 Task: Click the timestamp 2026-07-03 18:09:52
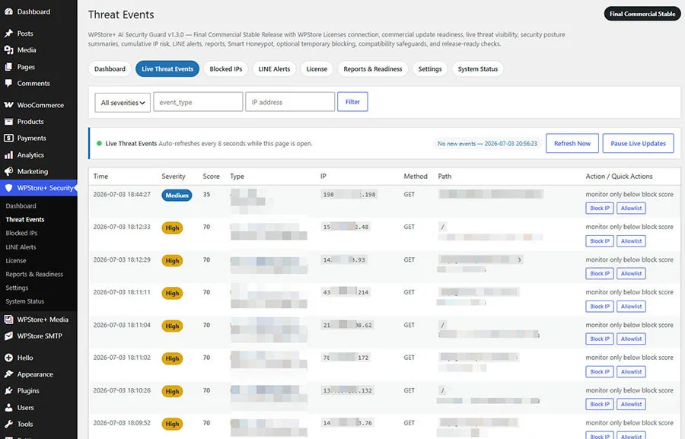click(x=122, y=423)
